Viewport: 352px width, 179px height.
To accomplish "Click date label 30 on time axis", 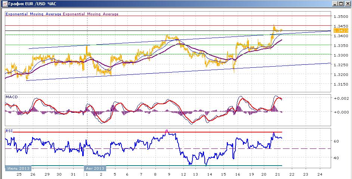I will 59,174.
